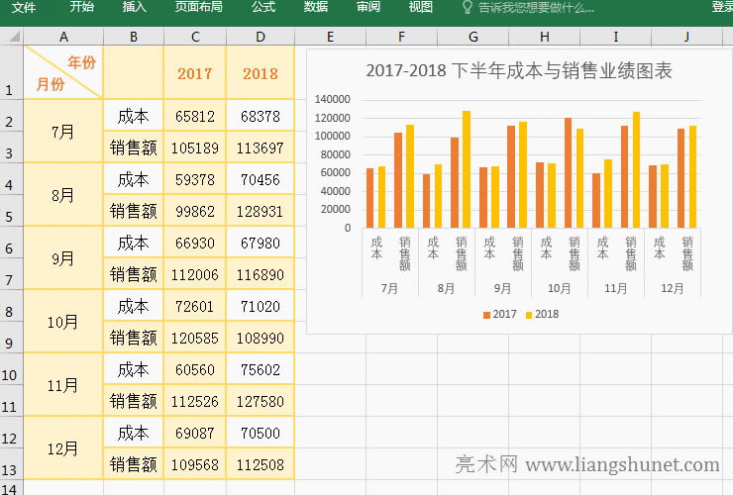Image resolution: width=733 pixels, height=495 pixels.
Task: Click the 告诉我您想要做什么 search field
Action: point(536,7)
